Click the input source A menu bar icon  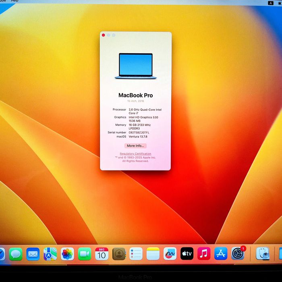271,3
